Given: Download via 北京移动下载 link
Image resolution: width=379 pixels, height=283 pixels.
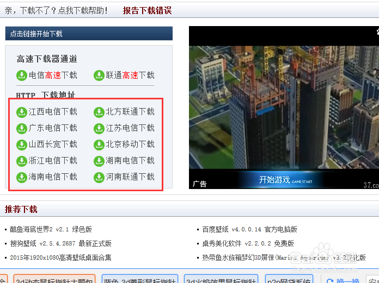Looking at the screenshot, I should click(x=130, y=144).
